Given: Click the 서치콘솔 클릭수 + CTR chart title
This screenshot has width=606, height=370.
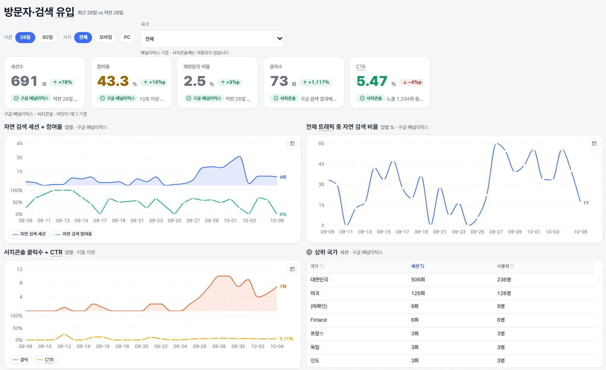Looking at the screenshot, I should click(x=33, y=252).
